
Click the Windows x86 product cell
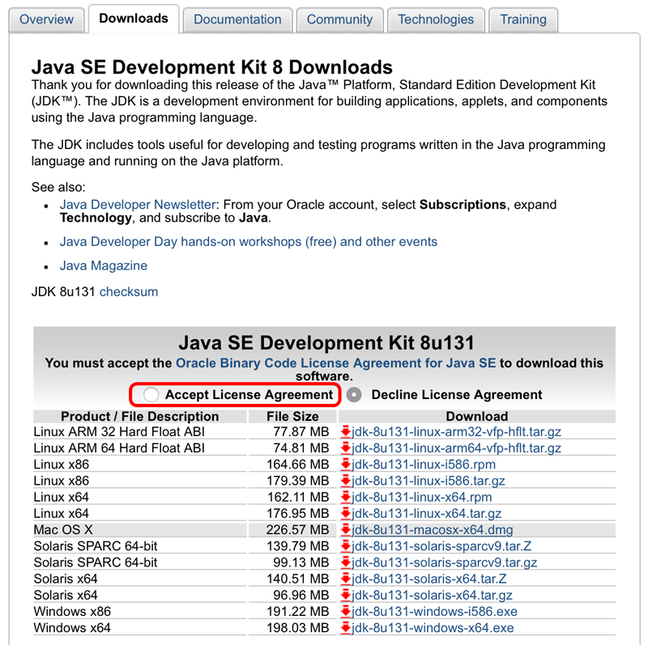[x=140, y=611]
